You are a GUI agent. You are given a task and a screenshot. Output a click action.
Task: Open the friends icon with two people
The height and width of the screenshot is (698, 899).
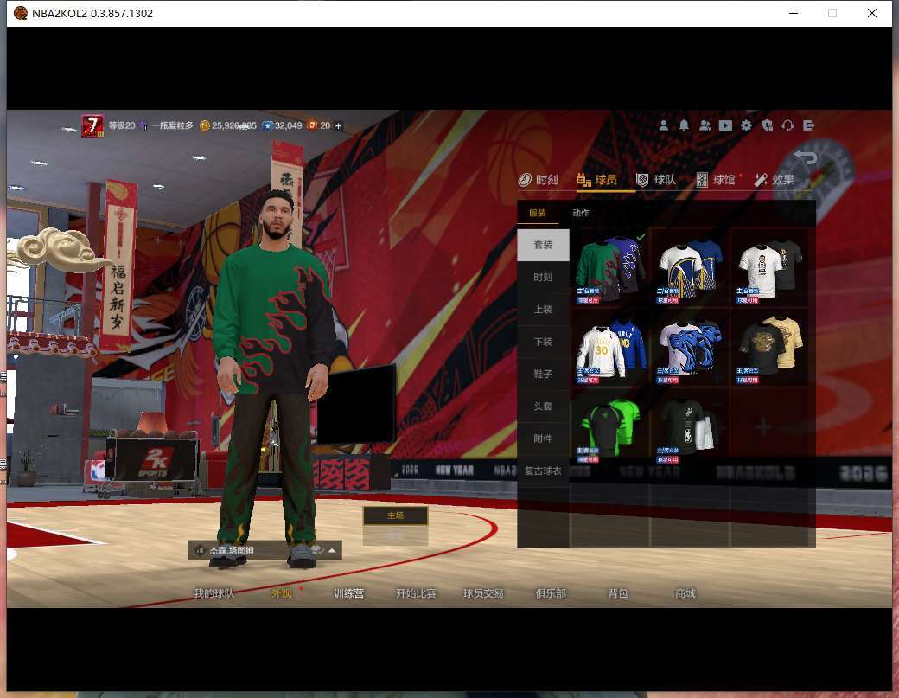tap(705, 125)
